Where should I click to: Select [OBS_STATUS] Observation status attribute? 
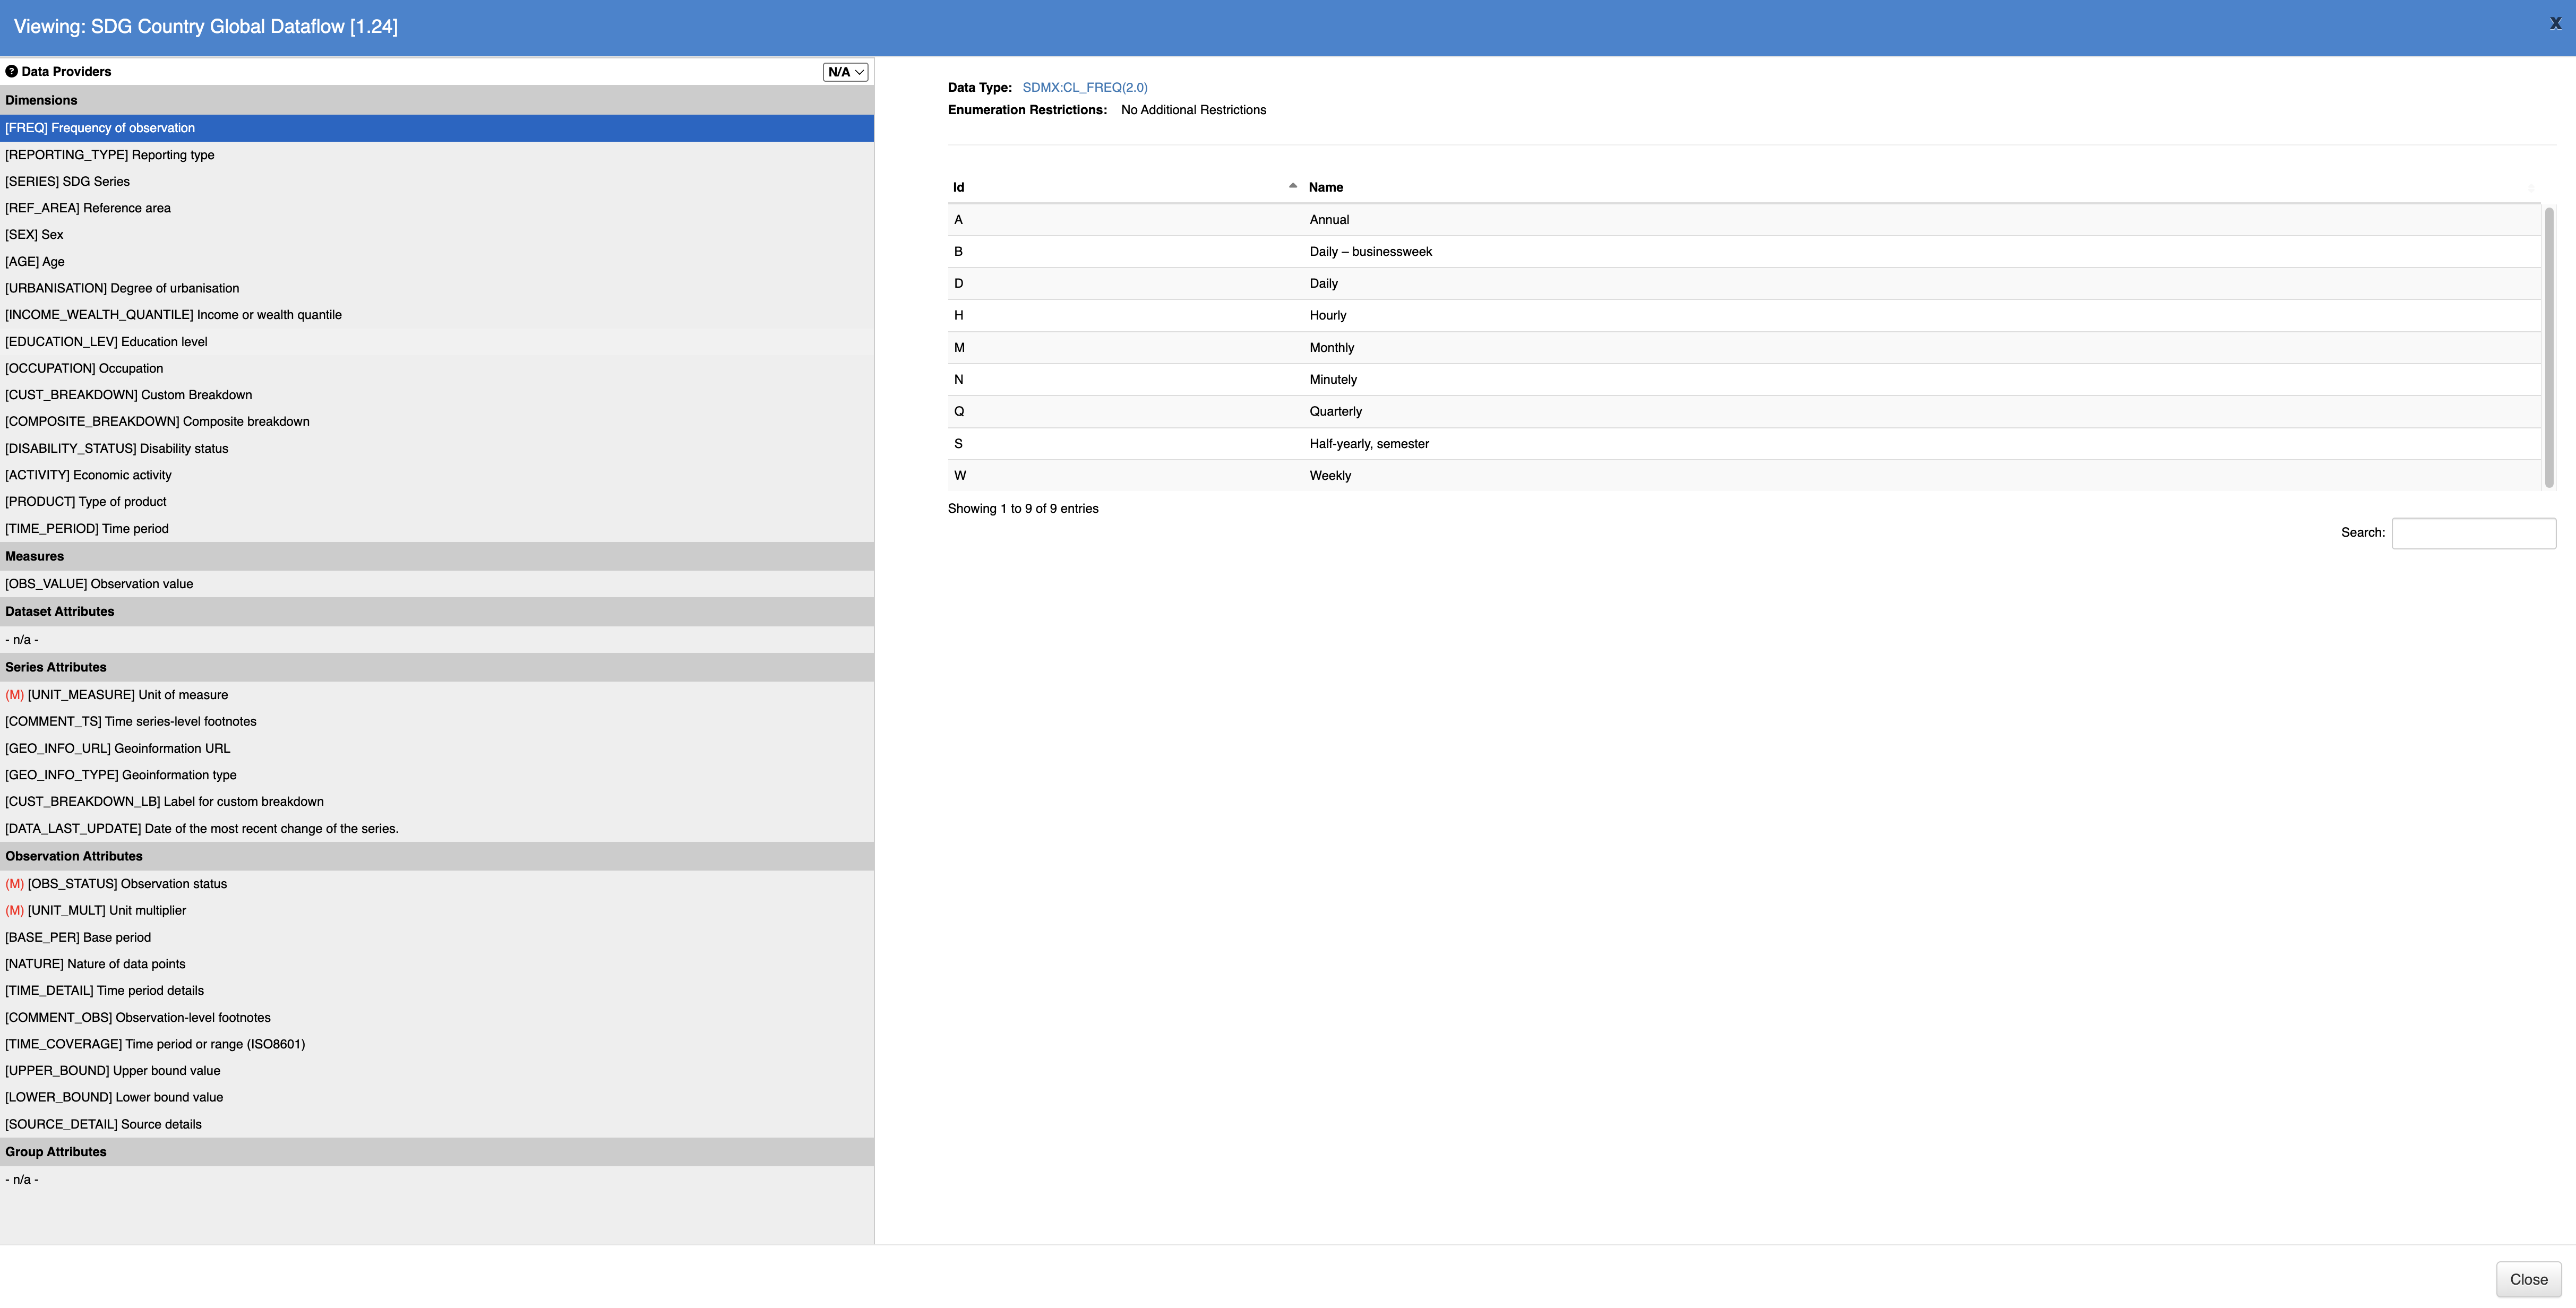437,884
